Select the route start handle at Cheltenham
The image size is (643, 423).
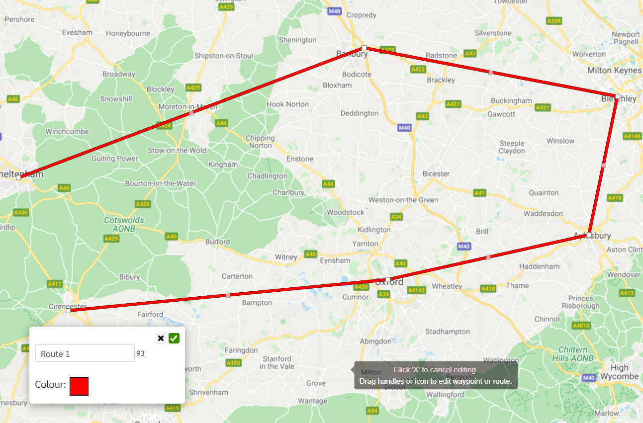19,177
